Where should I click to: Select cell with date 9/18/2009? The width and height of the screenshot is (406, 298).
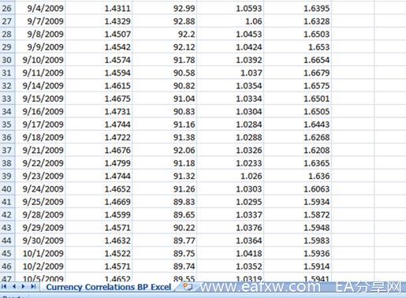[40, 137]
